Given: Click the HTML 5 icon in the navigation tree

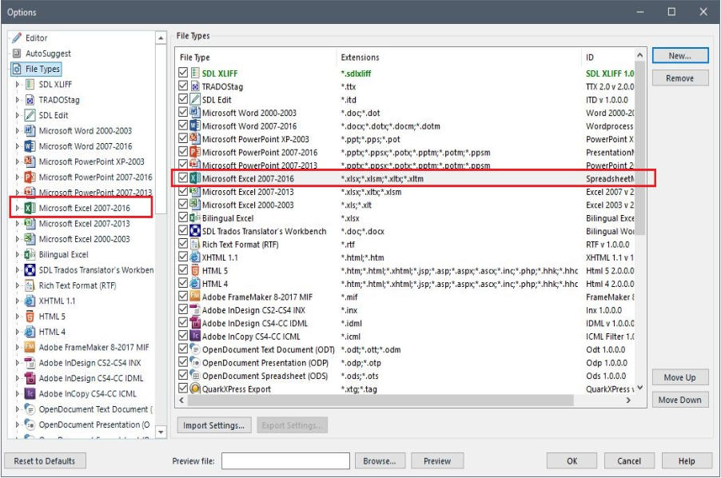Looking at the screenshot, I should tap(30, 317).
